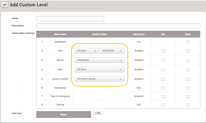This screenshot has width=206, height=123.
Task: Click the Menu Items column header
Action: (60, 34)
